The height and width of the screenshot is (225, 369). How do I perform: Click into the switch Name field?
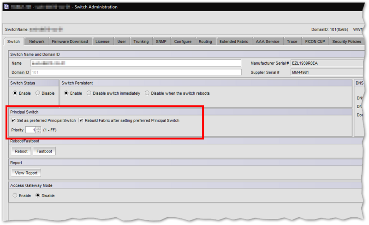click(x=136, y=63)
